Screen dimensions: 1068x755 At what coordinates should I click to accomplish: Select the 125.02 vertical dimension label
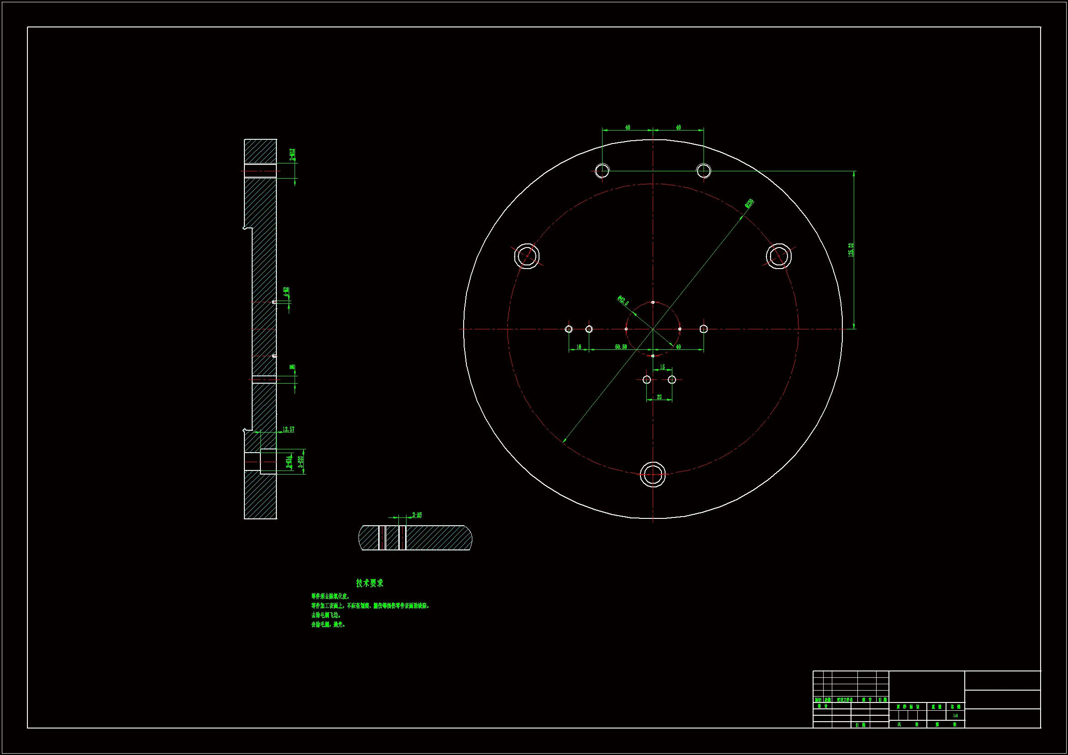851,250
